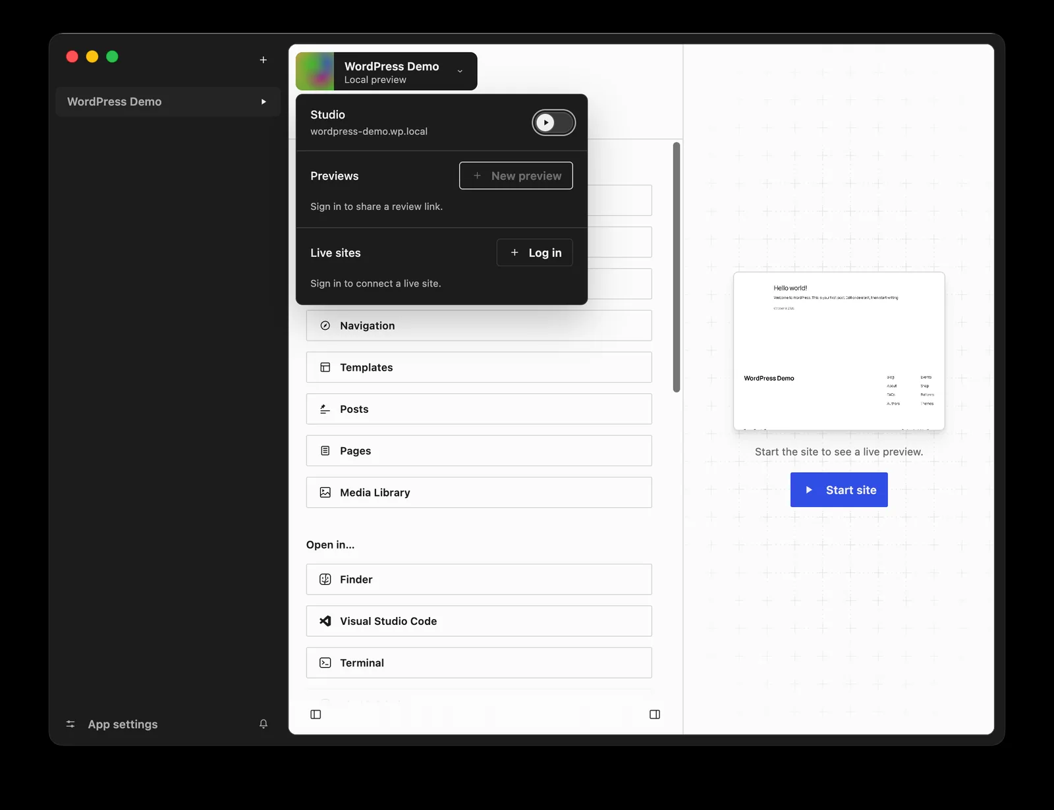Toggle the left sidebar panel icon
Viewport: 1054px width, 810px height.
point(316,715)
